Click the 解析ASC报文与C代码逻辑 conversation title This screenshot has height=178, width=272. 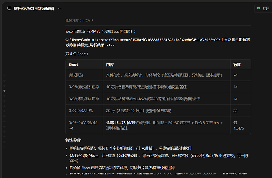tap(34, 9)
